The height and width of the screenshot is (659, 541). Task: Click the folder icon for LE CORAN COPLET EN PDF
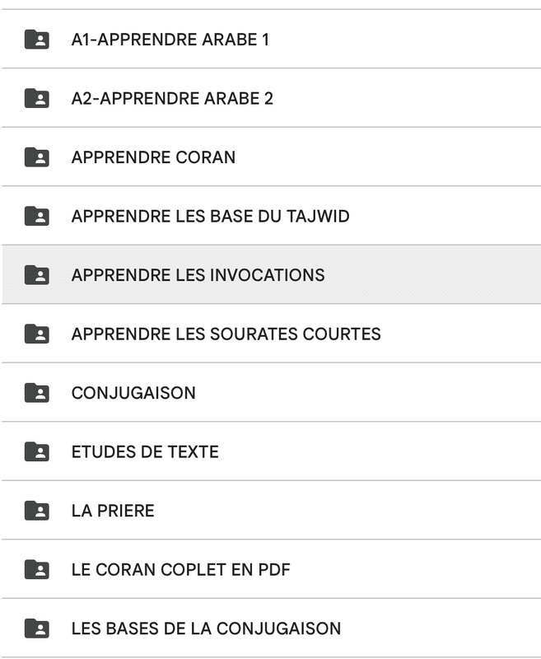pyautogui.click(x=37, y=569)
